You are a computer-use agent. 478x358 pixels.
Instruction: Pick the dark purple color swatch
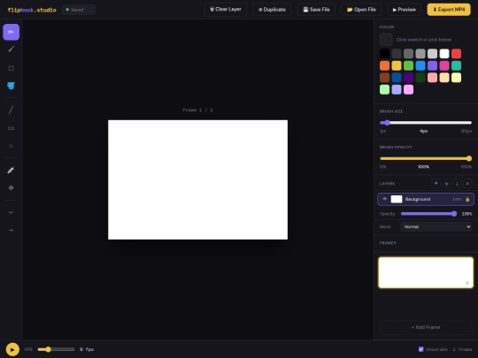point(408,78)
